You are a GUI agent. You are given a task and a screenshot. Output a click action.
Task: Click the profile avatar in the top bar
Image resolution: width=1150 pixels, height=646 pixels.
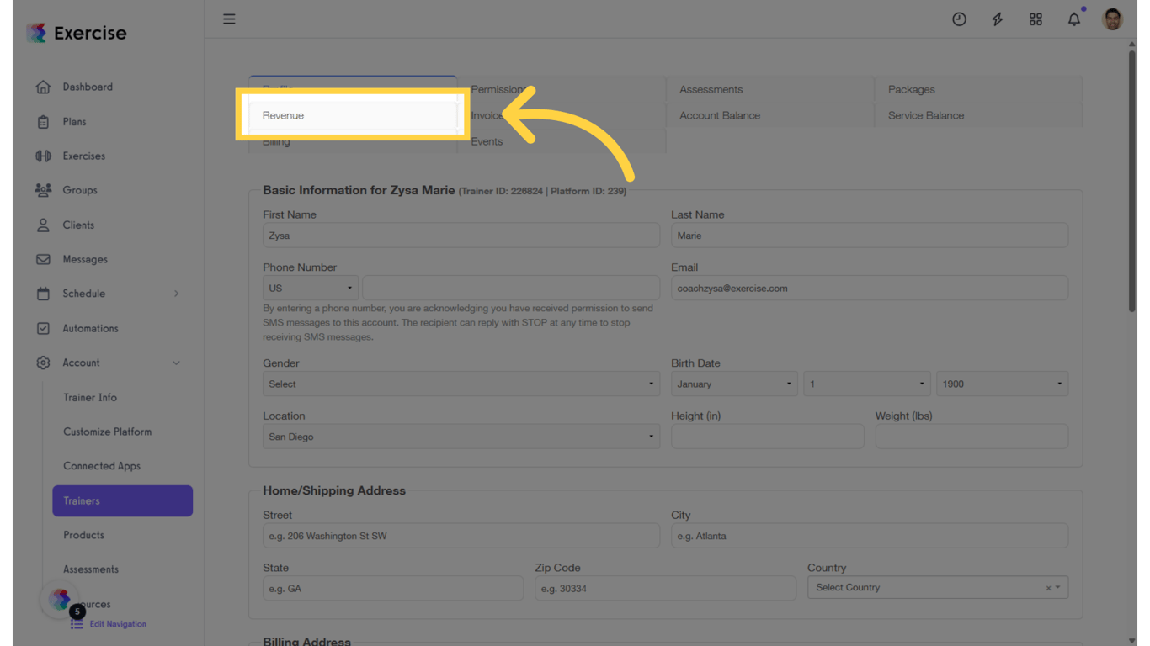(x=1112, y=19)
